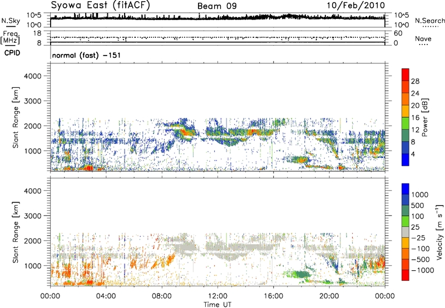The width and height of the screenshot is (445, 308).
Task: Click the 'N.Search' legend label
Action: (x=430, y=21)
